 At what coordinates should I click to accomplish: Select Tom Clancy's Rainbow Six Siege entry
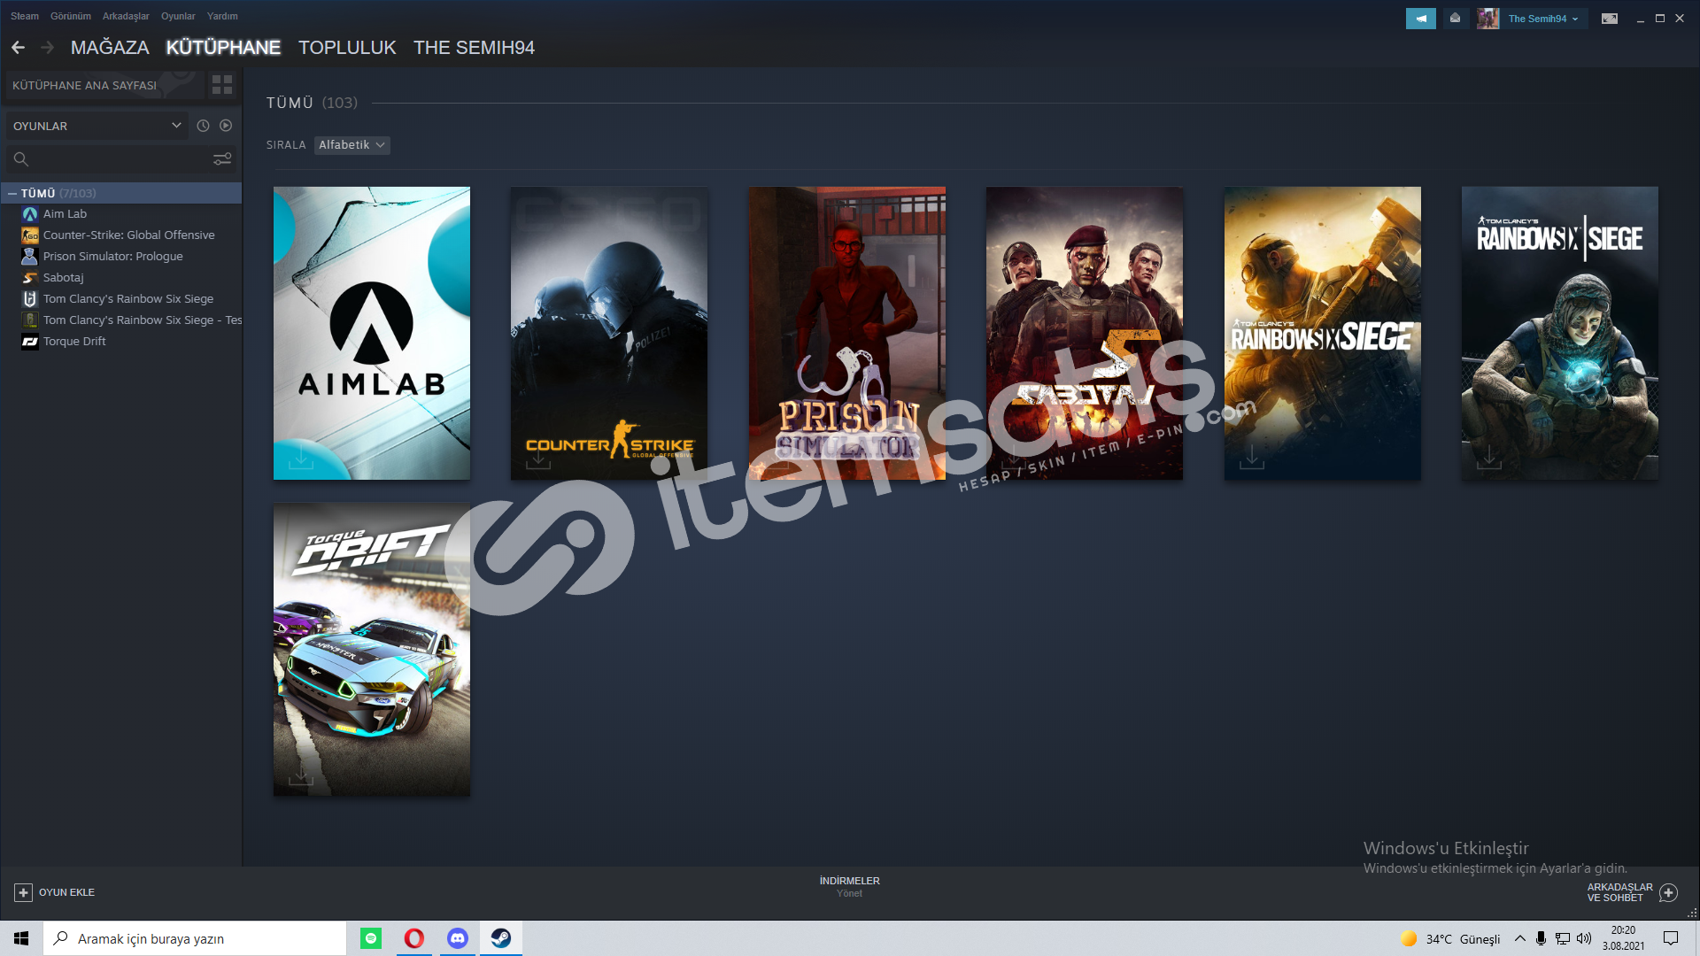tap(127, 299)
